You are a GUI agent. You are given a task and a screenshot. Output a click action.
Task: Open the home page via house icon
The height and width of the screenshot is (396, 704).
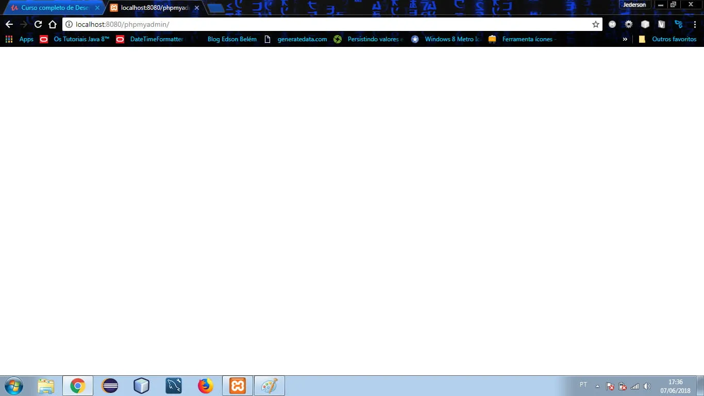(x=53, y=24)
